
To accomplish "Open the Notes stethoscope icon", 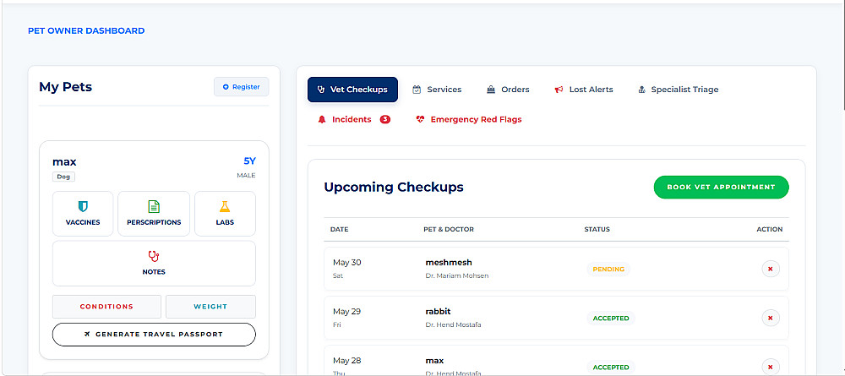I will click(154, 256).
